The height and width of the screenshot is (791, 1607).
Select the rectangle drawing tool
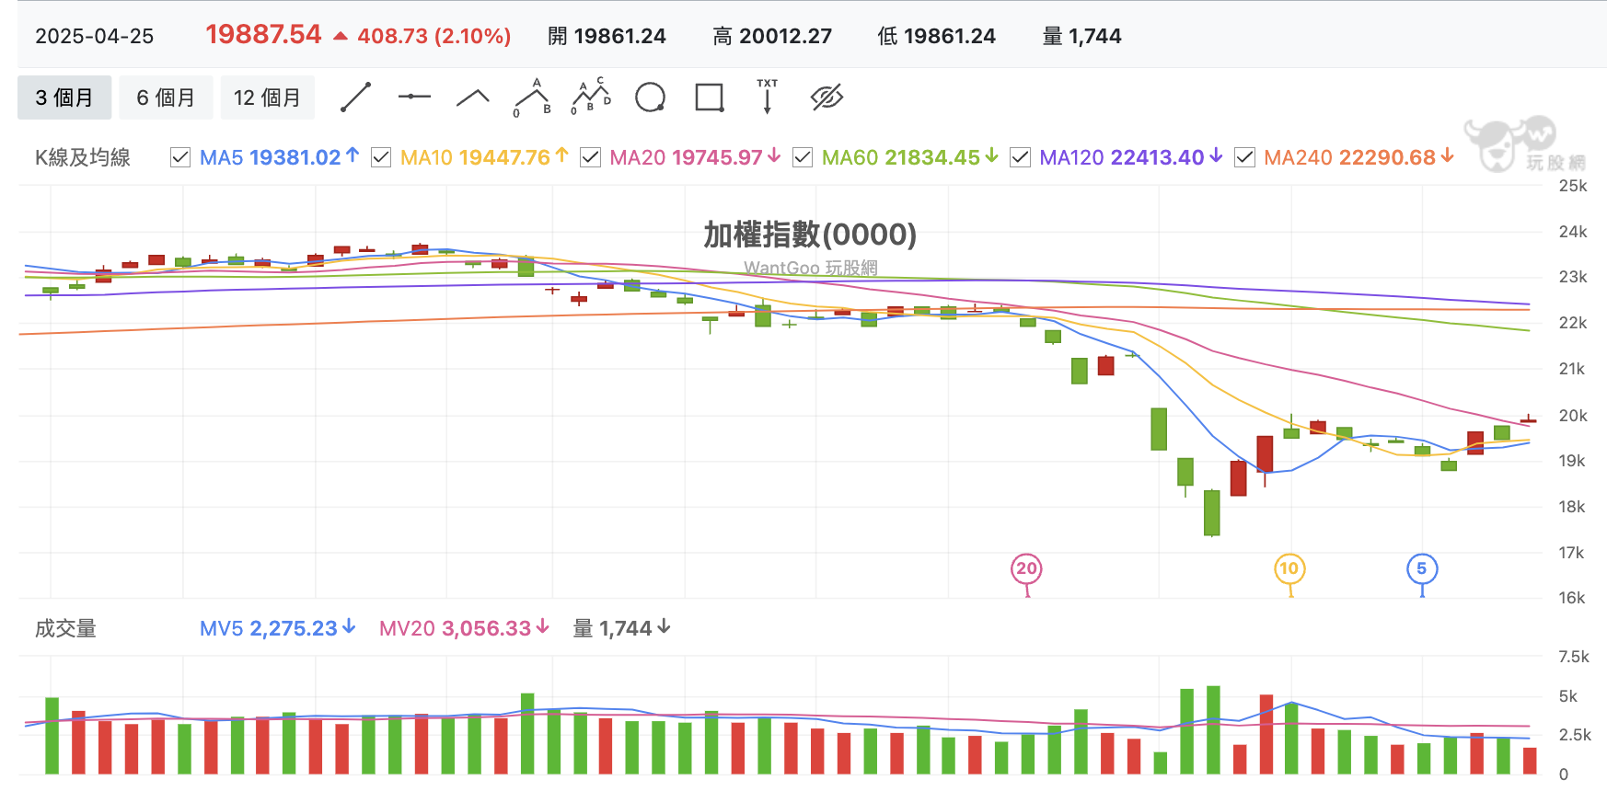coord(709,97)
